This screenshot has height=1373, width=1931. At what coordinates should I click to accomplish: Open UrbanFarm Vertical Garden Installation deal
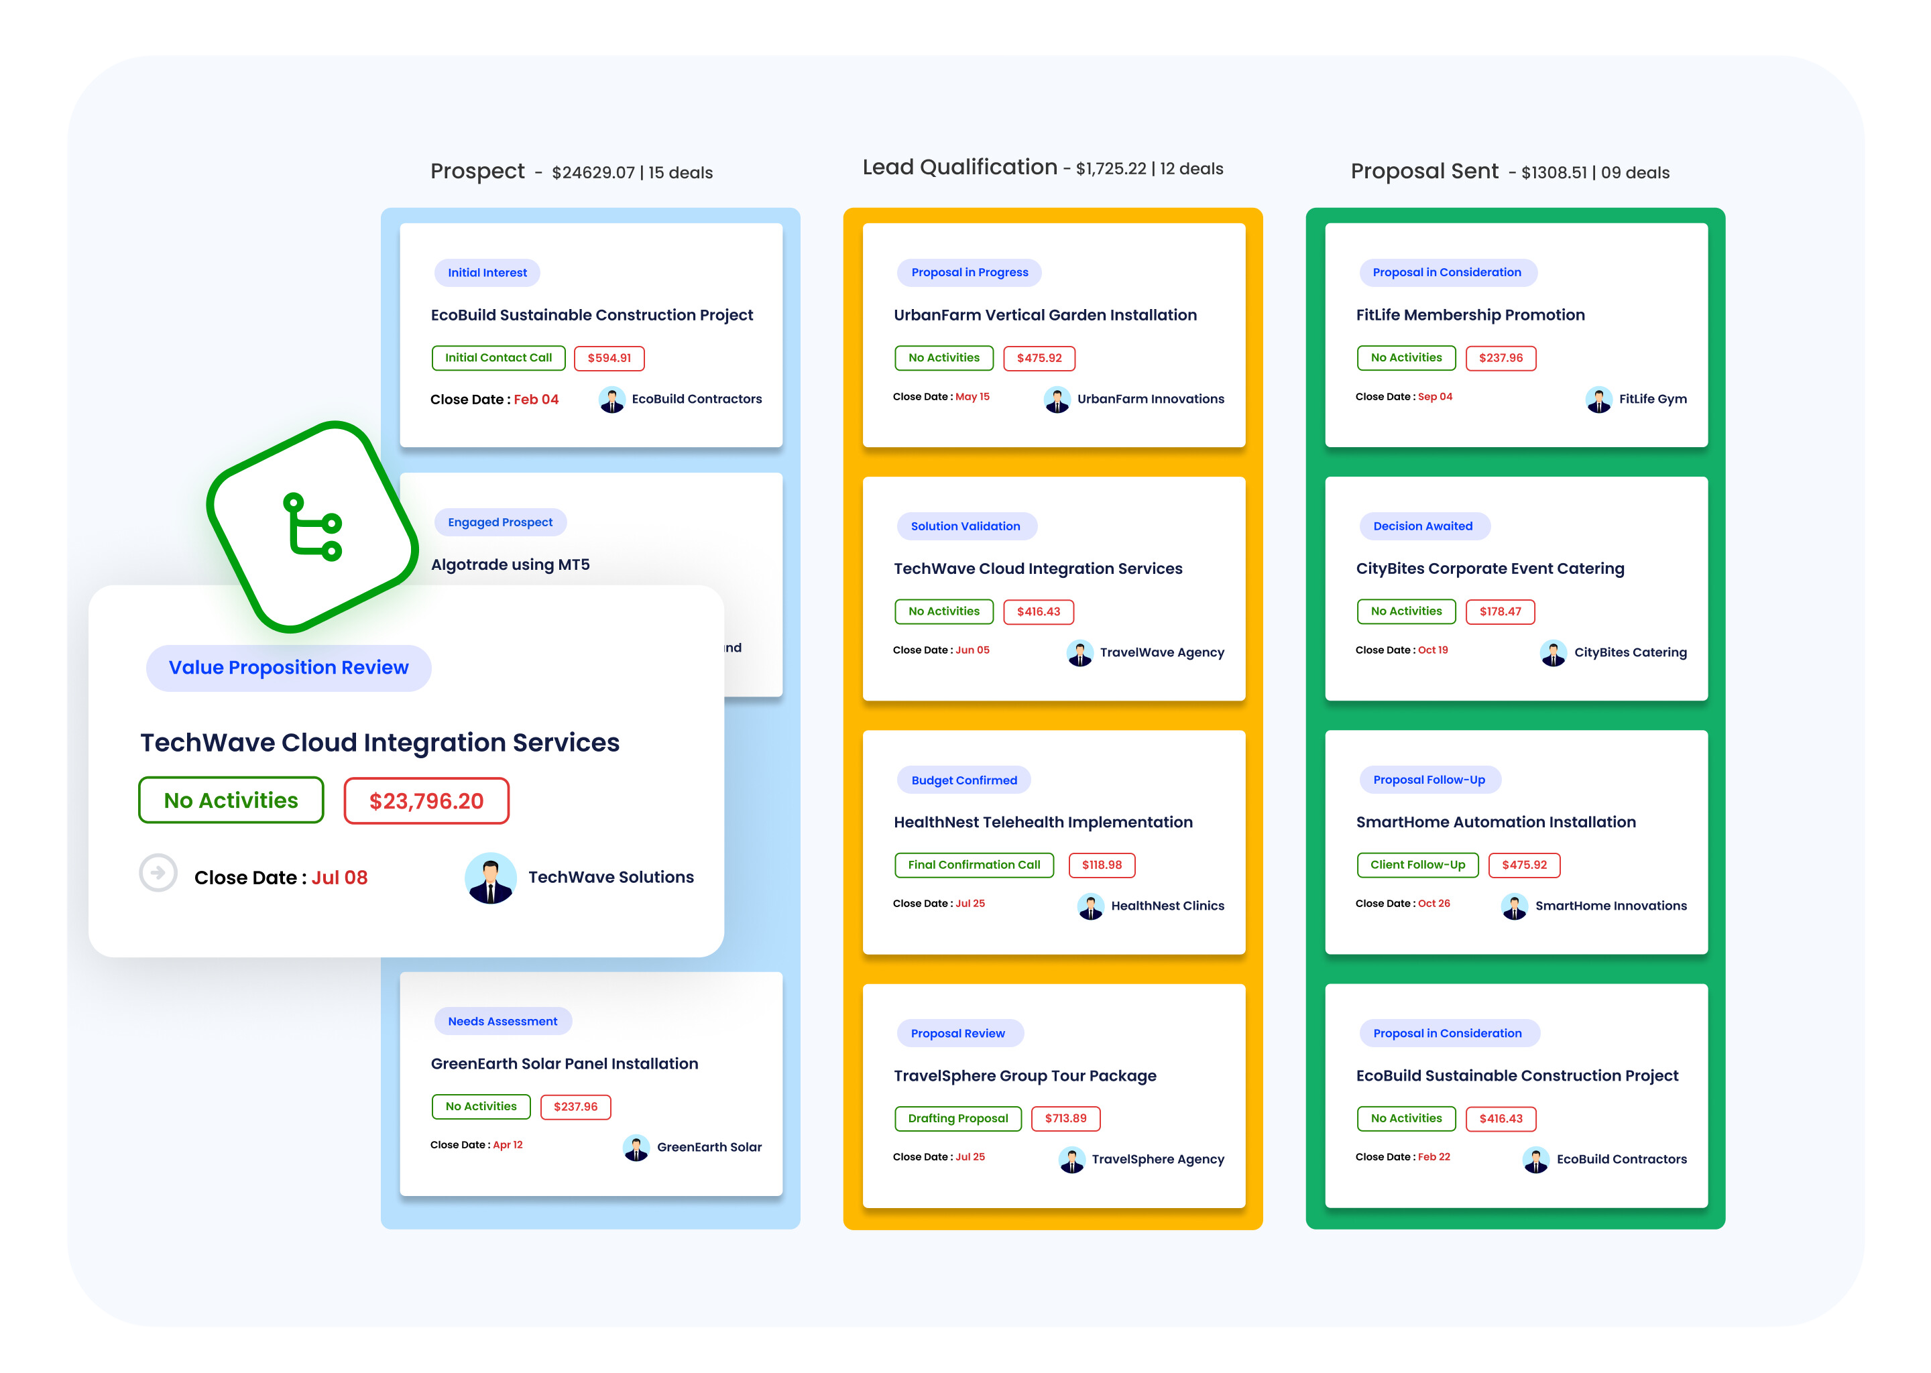pyautogui.click(x=1045, y=315)
